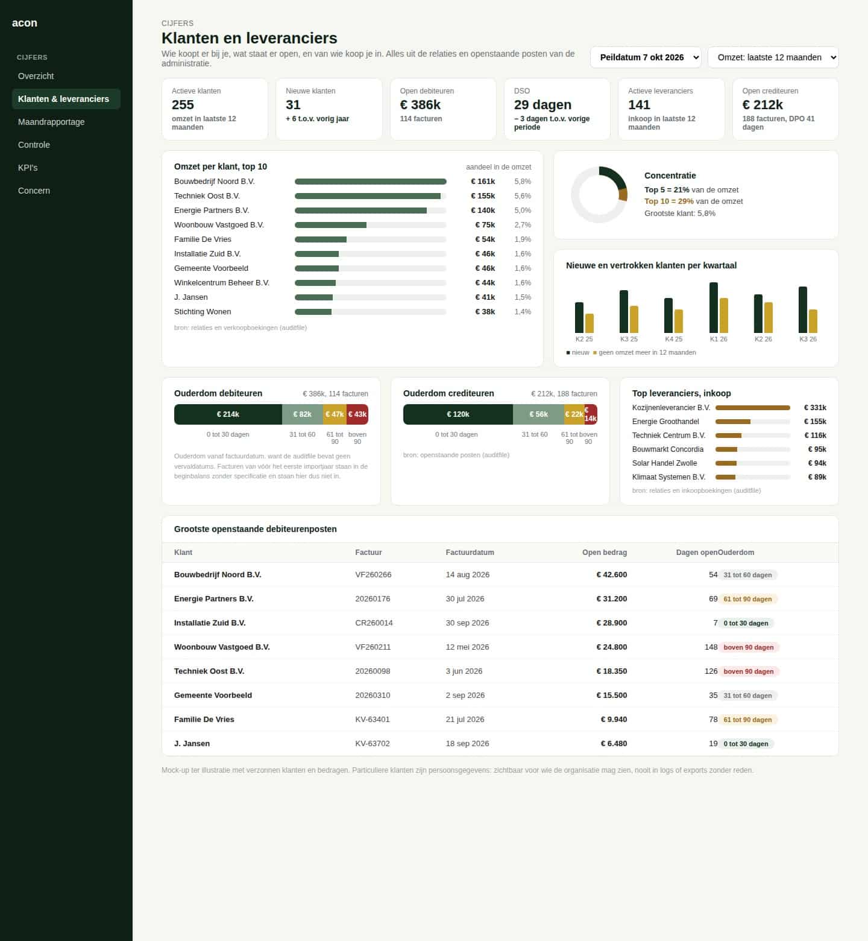Click the Factuur column header
The image size is (868, 941).
point(369,553)
